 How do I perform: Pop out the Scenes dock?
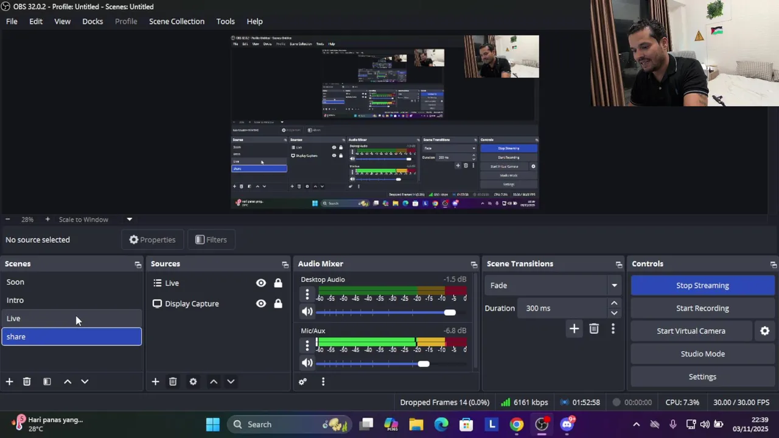tap(138, 264)
